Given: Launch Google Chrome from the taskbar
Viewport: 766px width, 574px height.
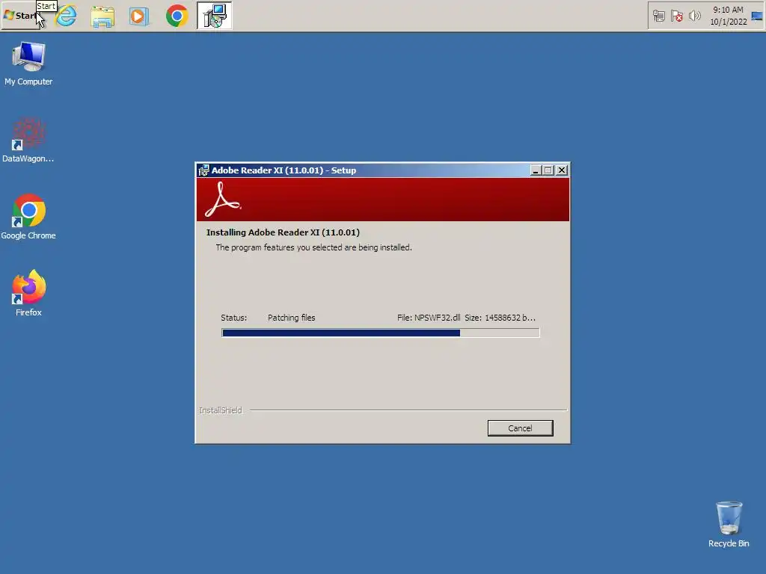Looking at the screenshot, I should (177, 16).
